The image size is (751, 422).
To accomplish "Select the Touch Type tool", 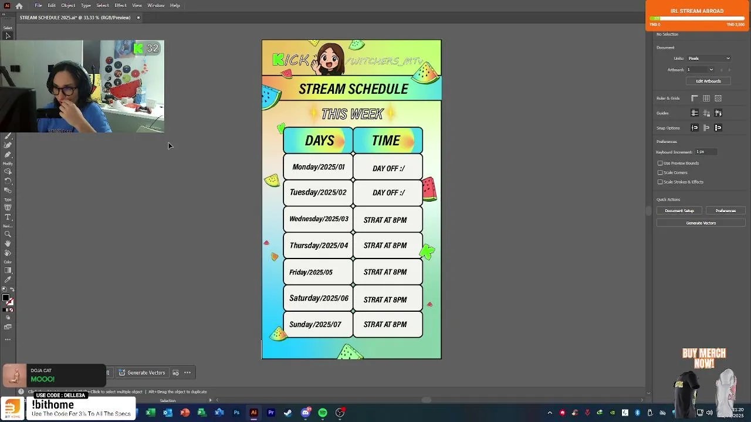I will 8,207.
